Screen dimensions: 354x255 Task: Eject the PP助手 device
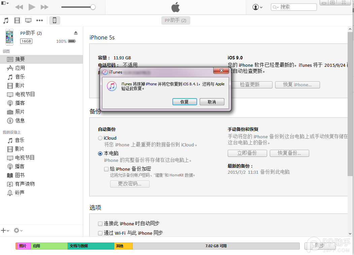76,32
